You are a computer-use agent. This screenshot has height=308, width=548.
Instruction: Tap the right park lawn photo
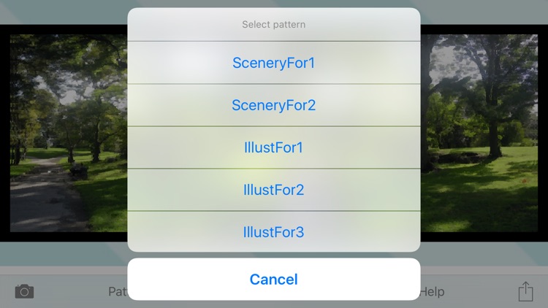pos(479,133)
